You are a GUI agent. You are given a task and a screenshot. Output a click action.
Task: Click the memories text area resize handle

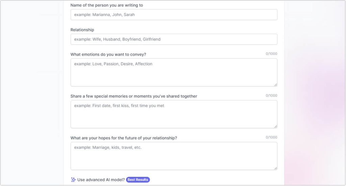click(x=276, y=126)
